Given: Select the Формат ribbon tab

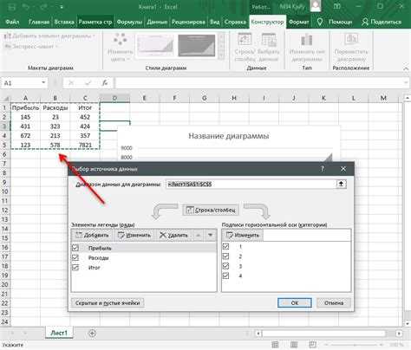Looking at the screenshot, I should click(299, 22).
